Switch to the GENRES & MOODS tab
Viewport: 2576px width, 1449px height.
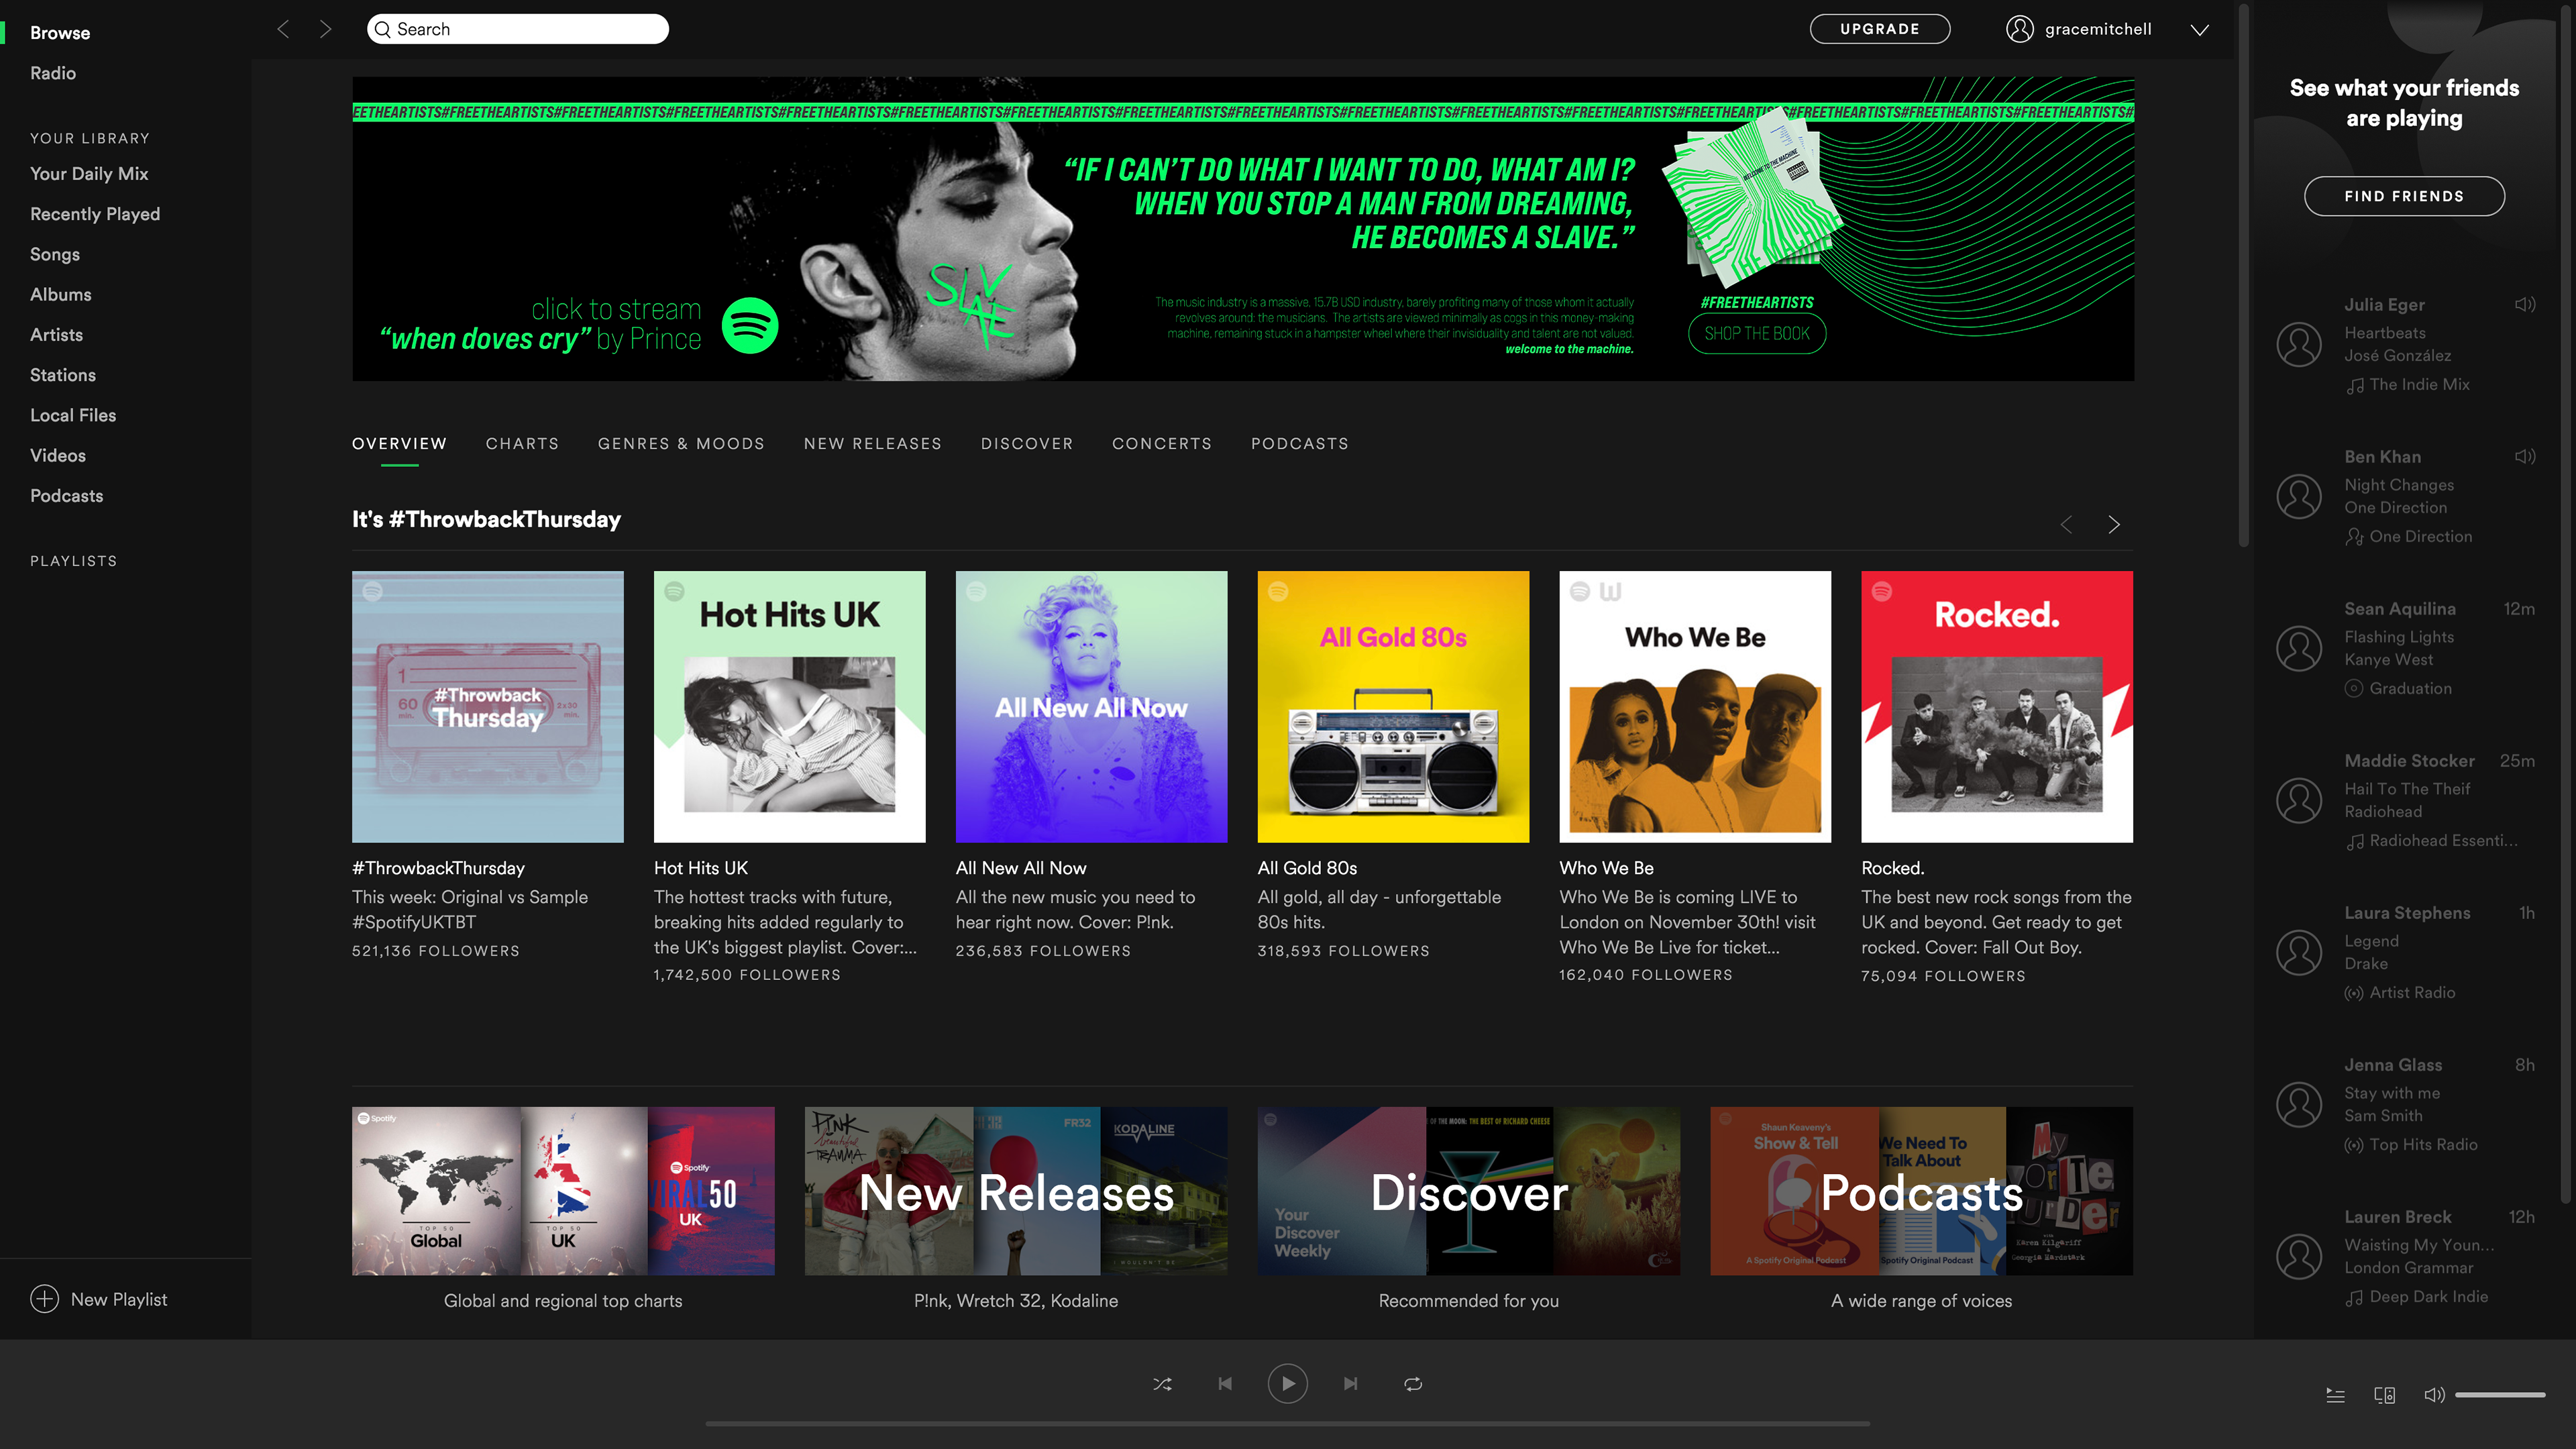tap(681, 443)
